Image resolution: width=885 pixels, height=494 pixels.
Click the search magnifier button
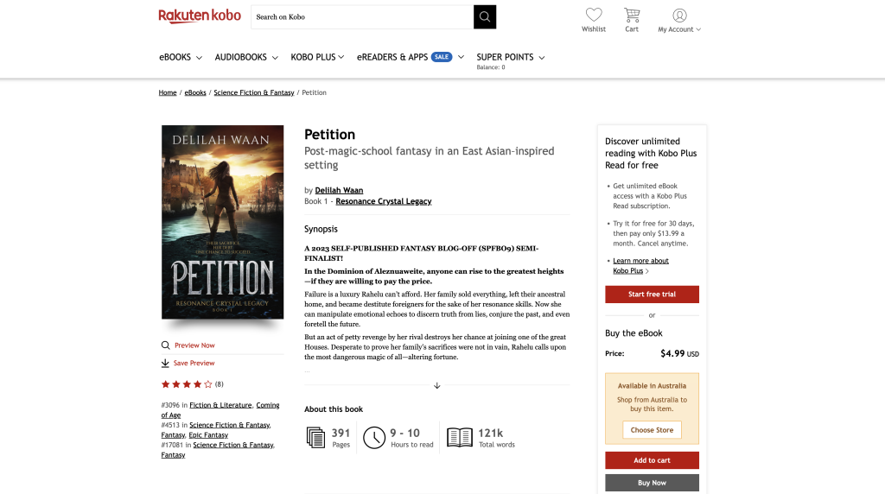pos(484,17)
